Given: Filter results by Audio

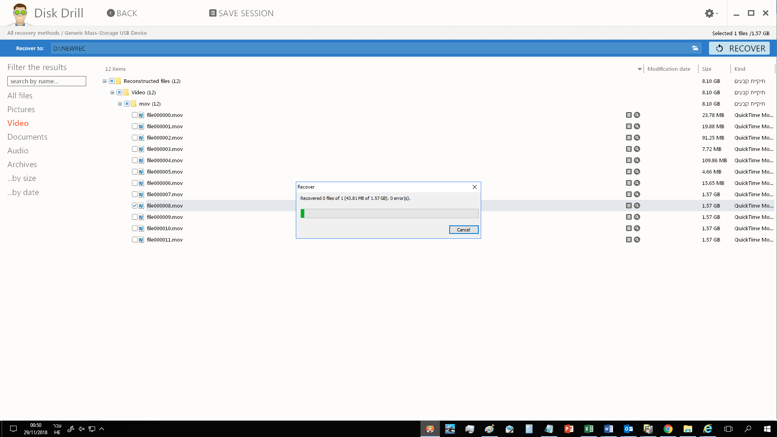Looking at the screenshot, I should pos(18,151).
